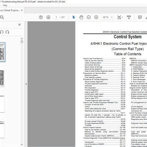The image size is (147, 147).
Task: Open the fit page options icon
Action: pyautogui.click(x=119, y=17)
